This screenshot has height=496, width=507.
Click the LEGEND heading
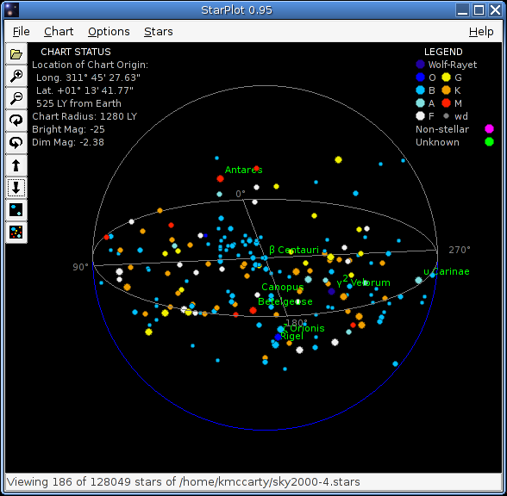(443, 52)
